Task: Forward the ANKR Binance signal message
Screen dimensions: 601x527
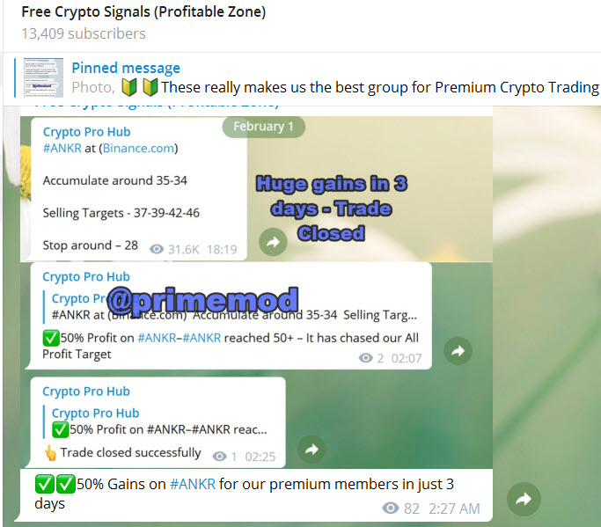Action: (273, 242)
